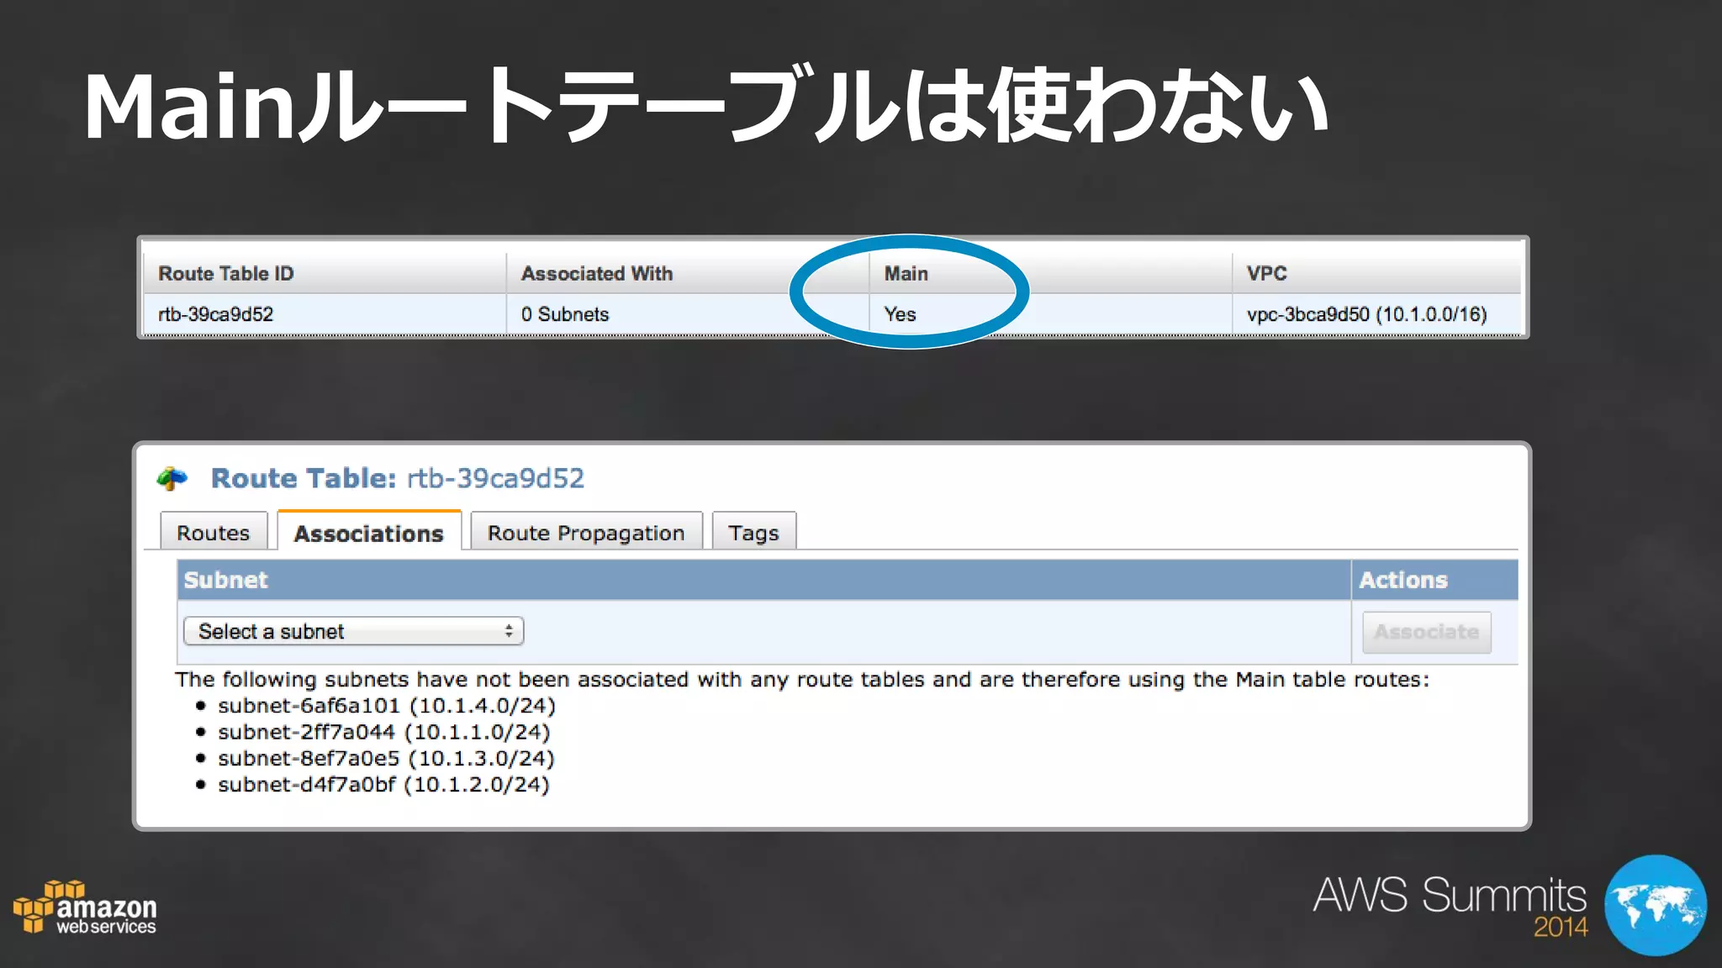Click the AWS Summits globe icon
Image resolution: width=1722 pixels, height=968 pixels.
click(x=1655, y=905)
